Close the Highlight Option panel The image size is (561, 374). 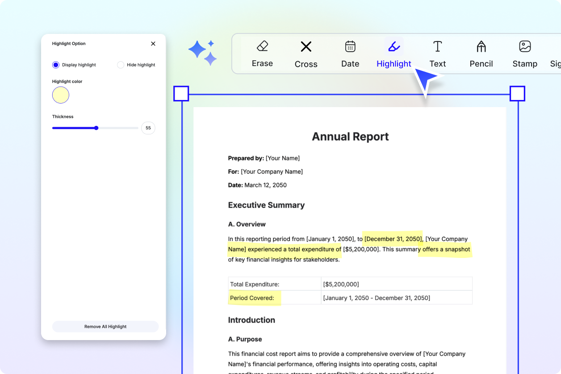[153, 44]
